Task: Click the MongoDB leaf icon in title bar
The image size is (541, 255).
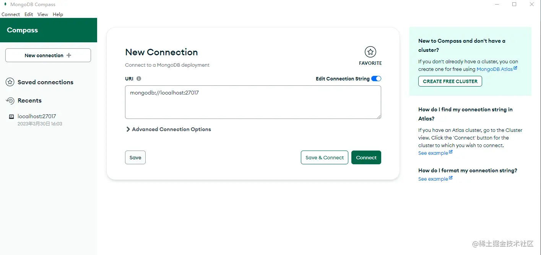Action: (5, 5)
